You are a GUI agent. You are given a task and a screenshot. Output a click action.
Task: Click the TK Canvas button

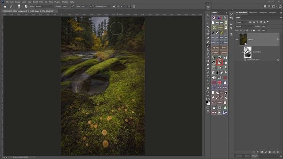coord(224,53)
